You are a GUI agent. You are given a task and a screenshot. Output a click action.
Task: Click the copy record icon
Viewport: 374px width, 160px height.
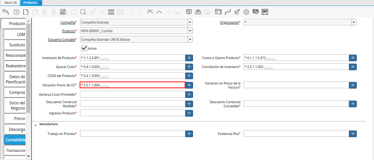pos(35,12)
